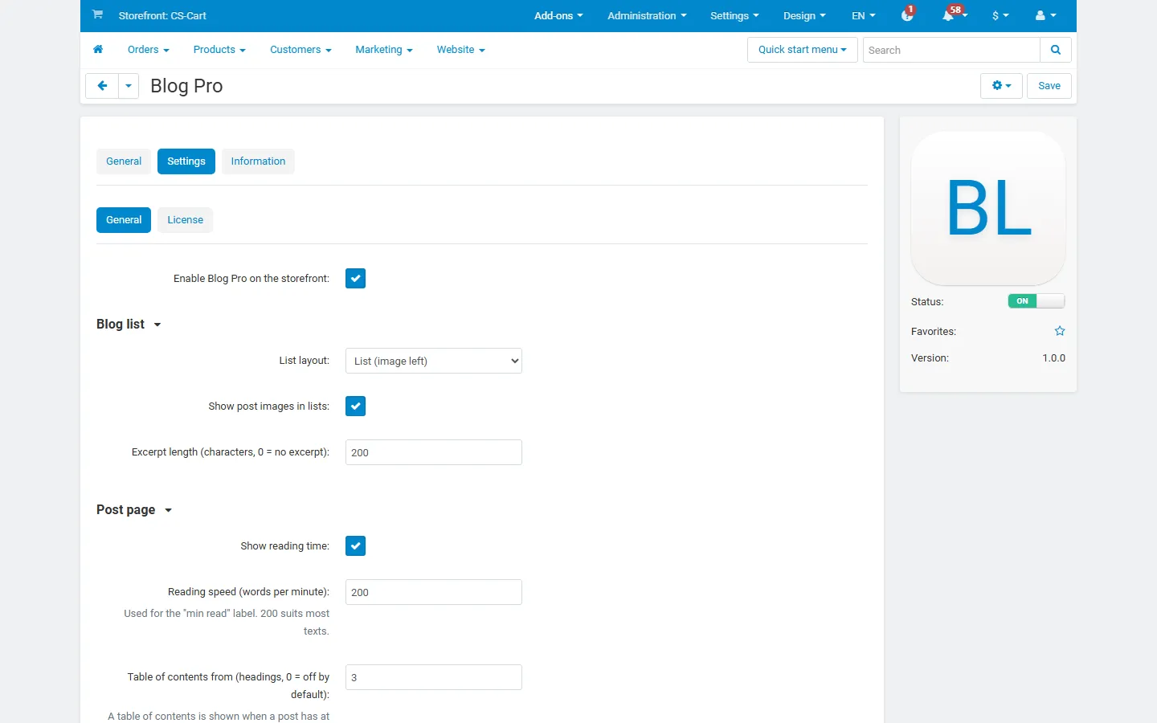Switch to the Information tab

click(x=258, y=161)
